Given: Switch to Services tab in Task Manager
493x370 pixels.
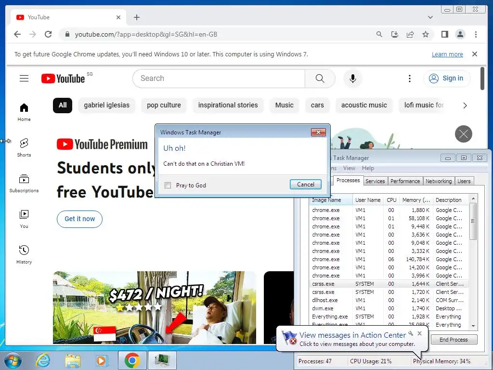Looking at the screenshot, I should click(375, 181).
